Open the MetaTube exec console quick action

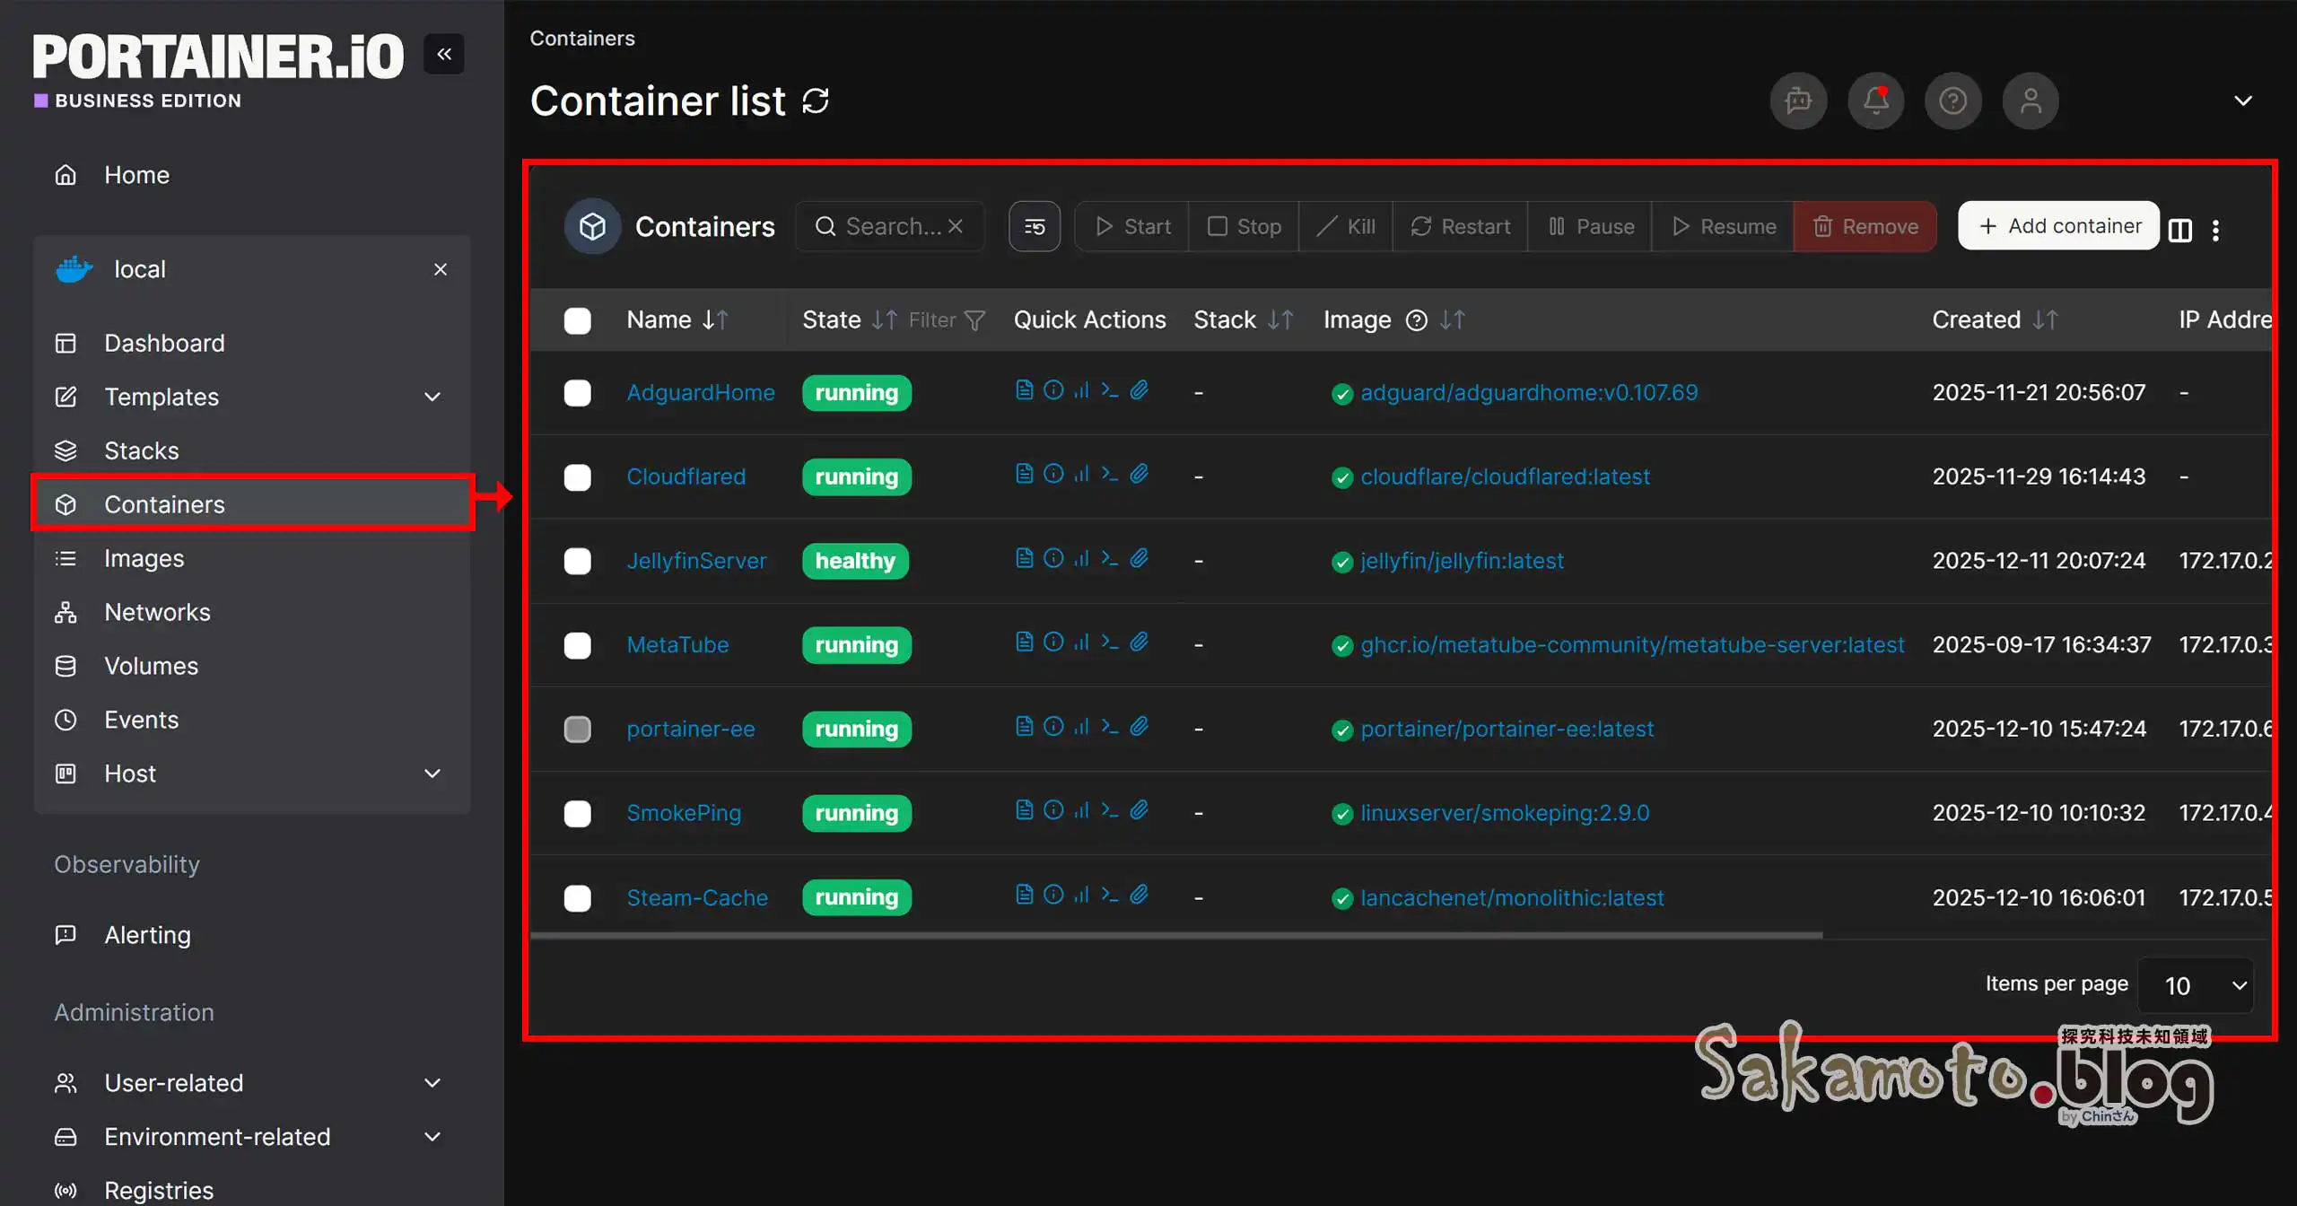click(1110, 642)
